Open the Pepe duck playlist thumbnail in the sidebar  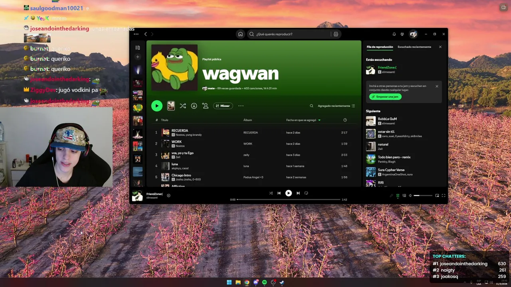138,108
